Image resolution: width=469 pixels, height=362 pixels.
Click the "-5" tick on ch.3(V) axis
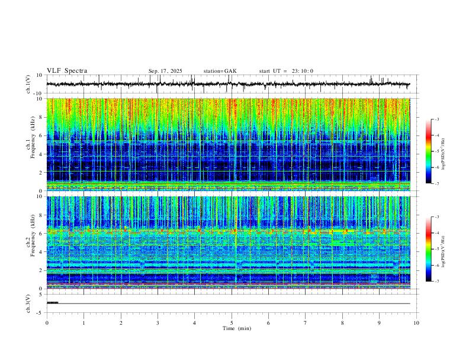point(40,313)
